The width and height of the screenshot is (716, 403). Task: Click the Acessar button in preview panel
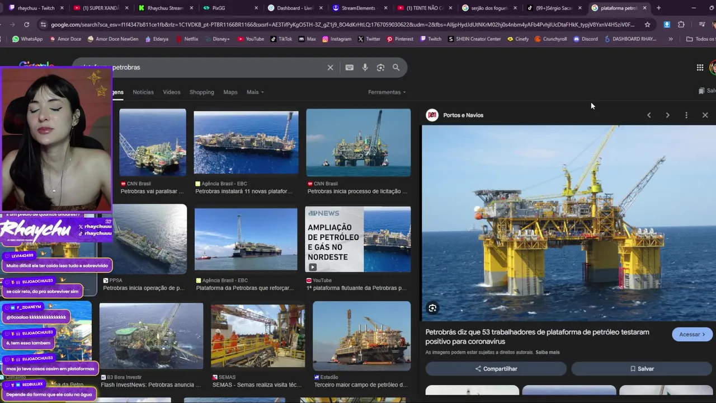[x=692, y=334]
